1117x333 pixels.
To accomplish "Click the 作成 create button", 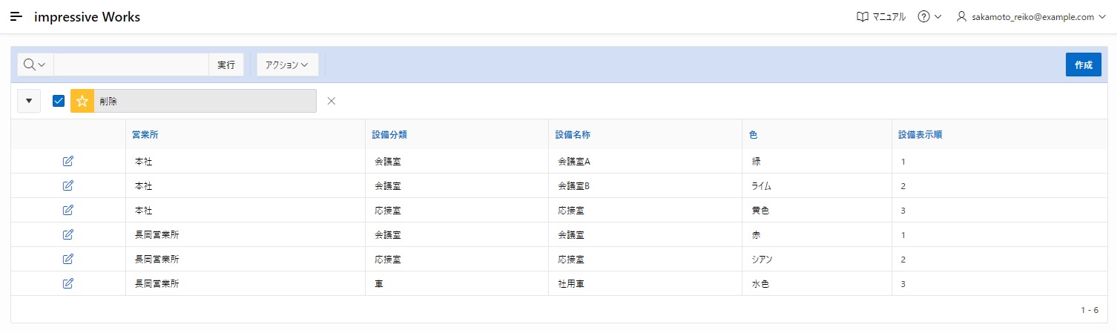I will (1083, 65).
